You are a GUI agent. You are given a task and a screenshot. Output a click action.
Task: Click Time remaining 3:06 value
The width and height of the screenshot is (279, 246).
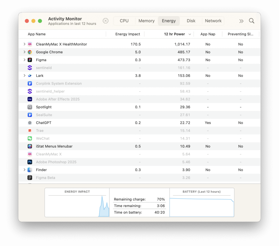pos(161,206)
